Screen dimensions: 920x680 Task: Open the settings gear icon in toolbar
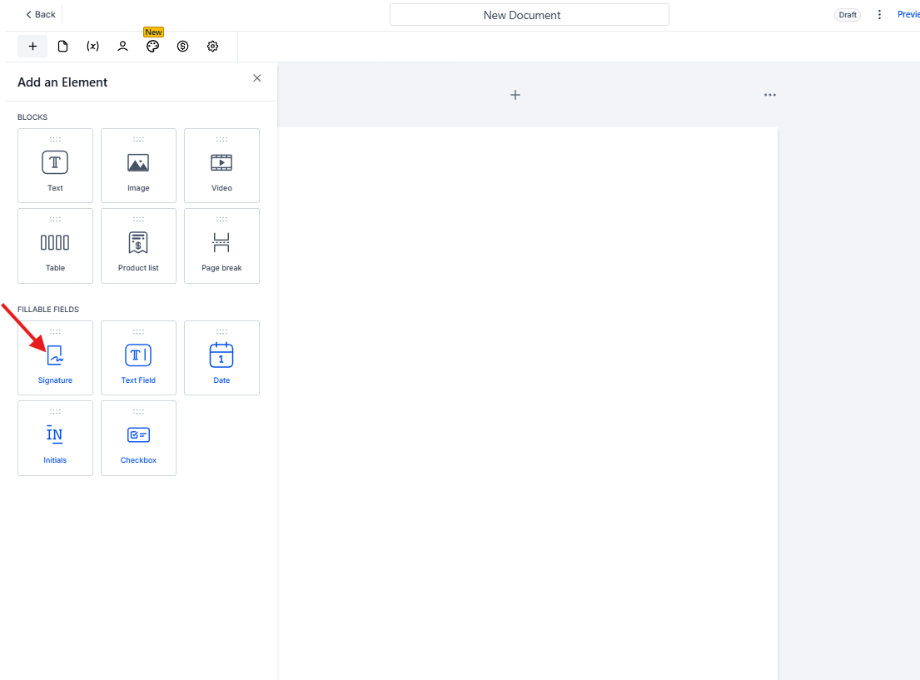click(x=212, y=47)
